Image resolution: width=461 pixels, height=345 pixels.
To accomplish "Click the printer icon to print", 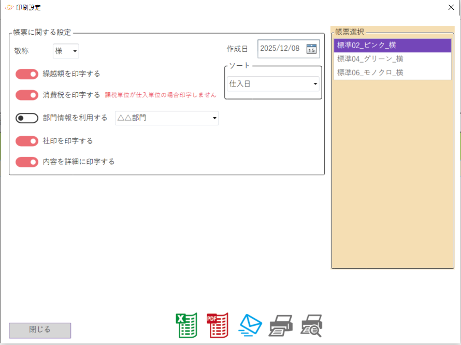I will [281, 326].
